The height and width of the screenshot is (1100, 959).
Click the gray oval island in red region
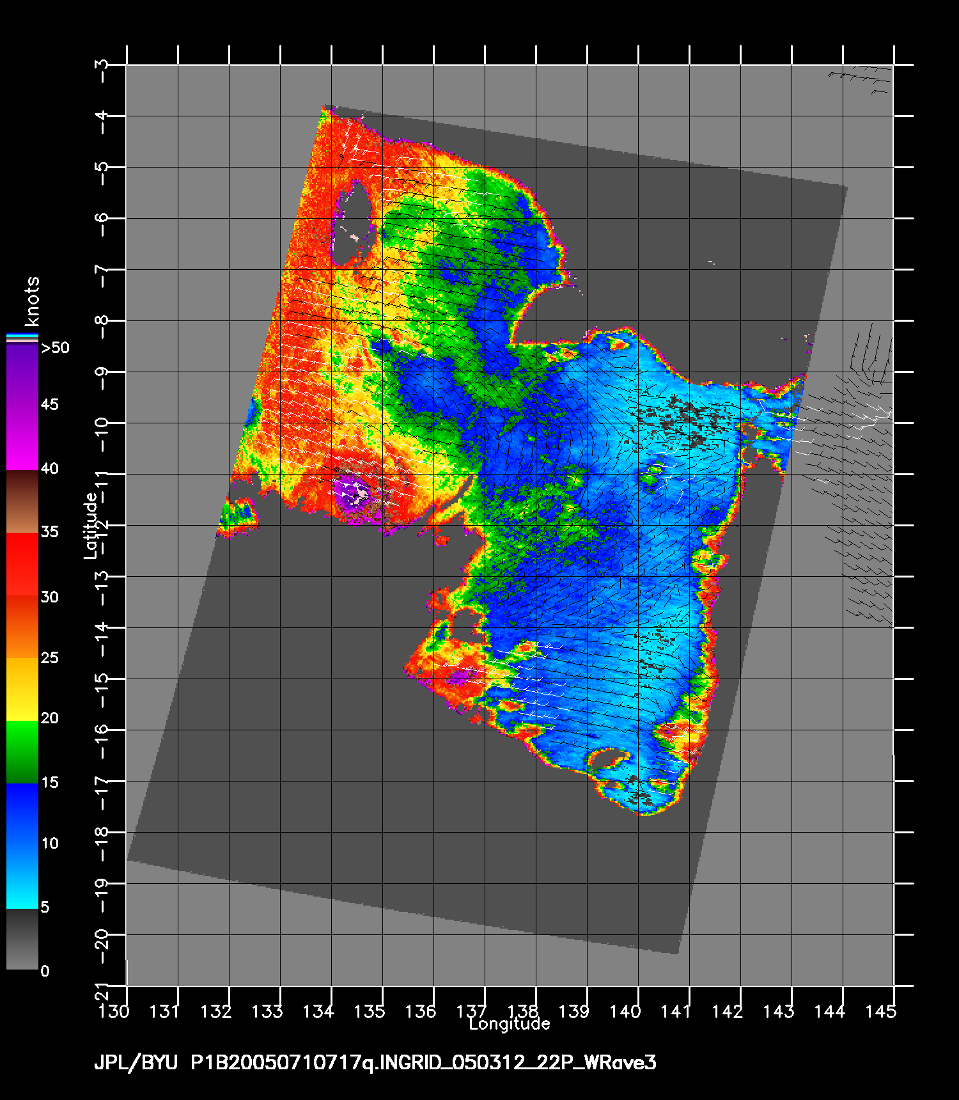point(352,222)
